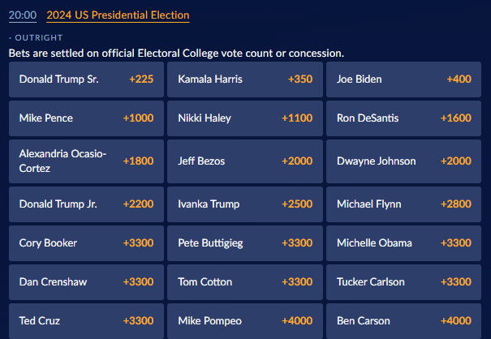The height and width of the screenshot is (339, 491).
Task: Select Jeff Bezos at +2000
Action: [244, 161]
